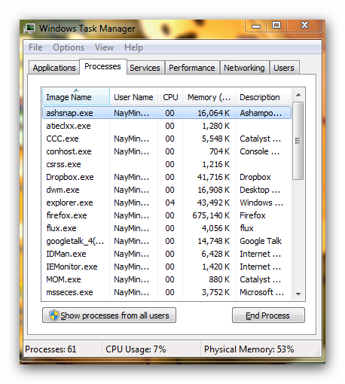
Task: Minimize the Task Manager window
Action: (256, 26)
